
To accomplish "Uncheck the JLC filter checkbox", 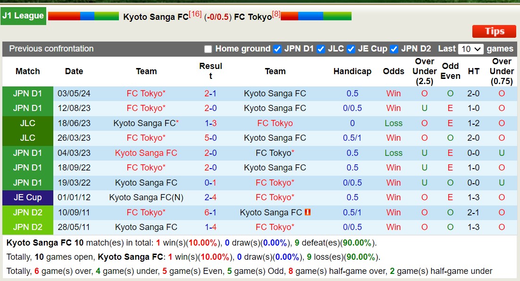I will 321,49.
